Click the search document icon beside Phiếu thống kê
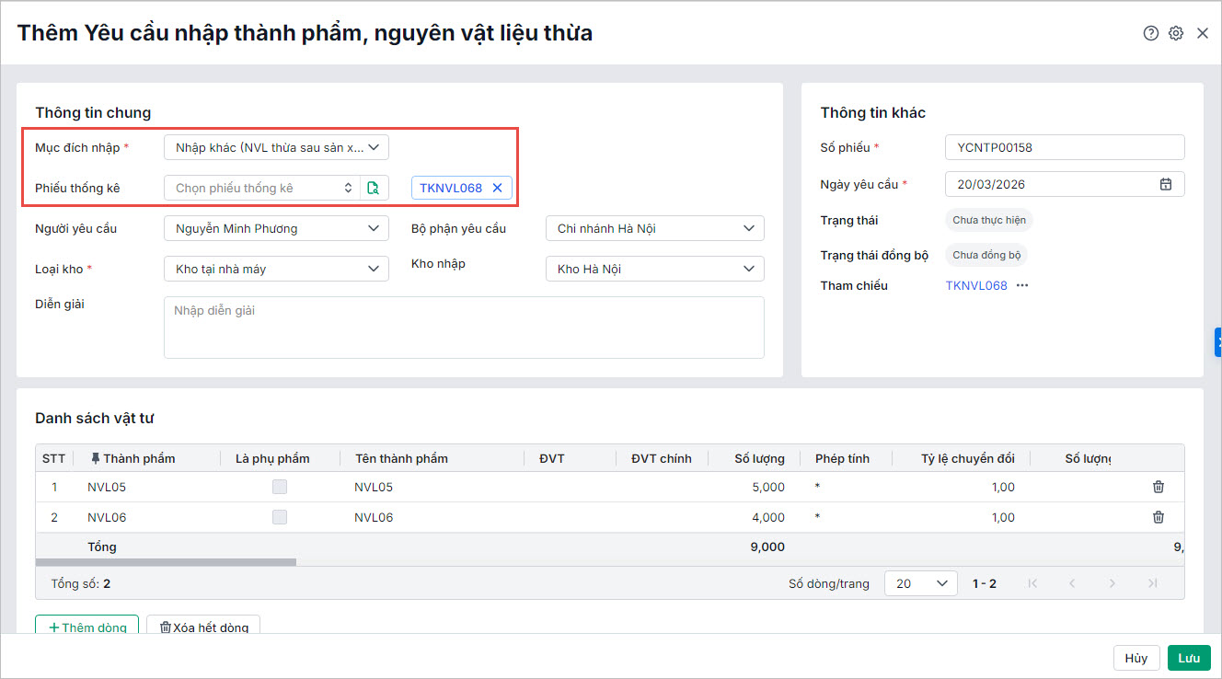This screenshot has height=679, width=1222. point(373,188)
